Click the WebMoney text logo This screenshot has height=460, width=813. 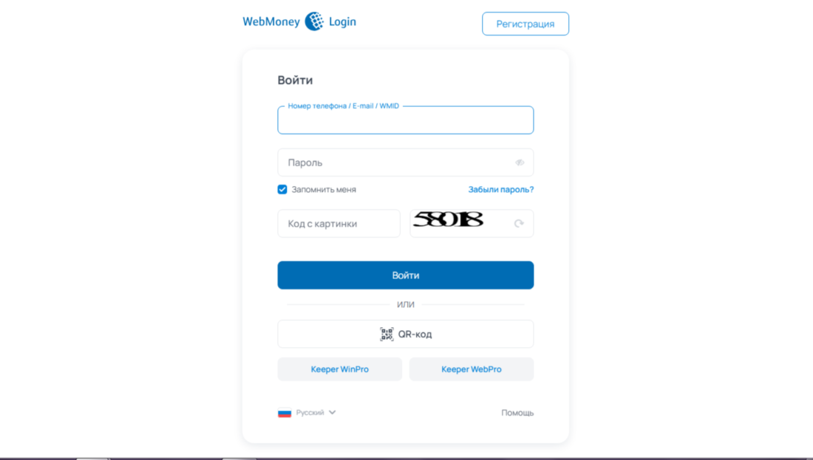click(271, 21)
